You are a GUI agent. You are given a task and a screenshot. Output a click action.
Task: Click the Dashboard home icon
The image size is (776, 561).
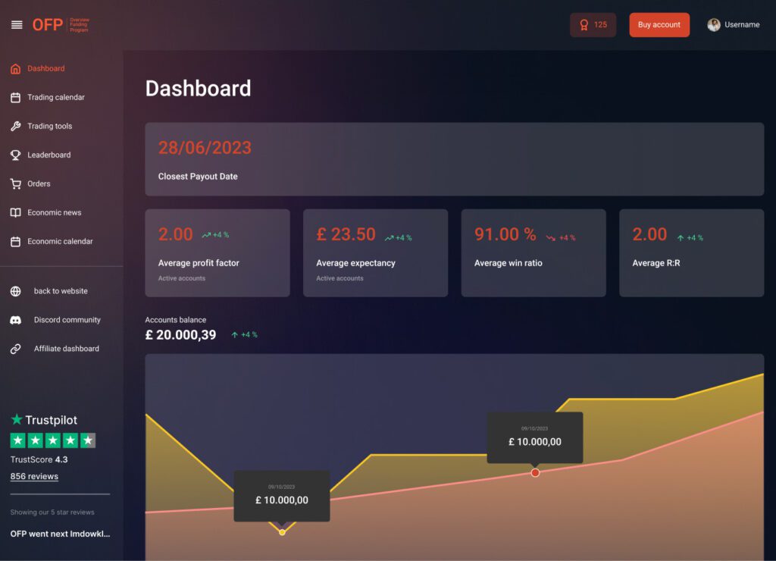click(x=15, y=69)
